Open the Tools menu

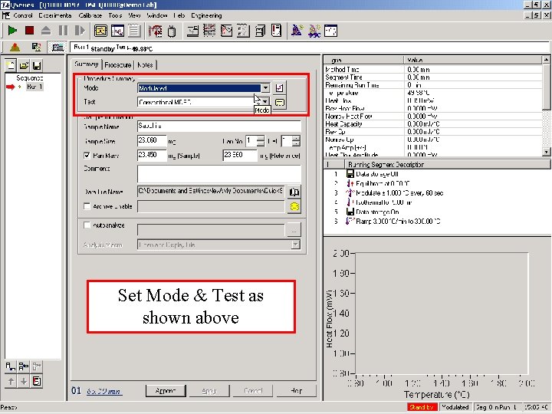click(115, 15)
